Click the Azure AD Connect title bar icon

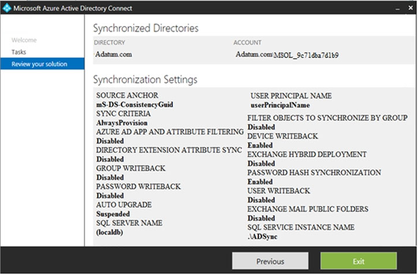click(6, 8)
